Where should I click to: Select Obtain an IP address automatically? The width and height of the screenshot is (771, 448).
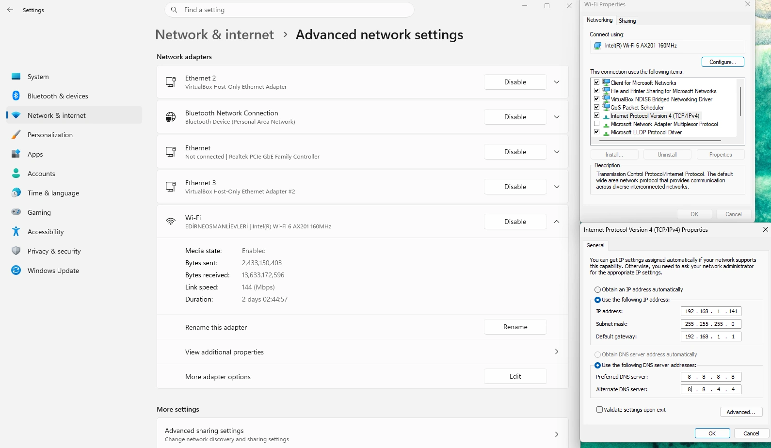click(597, 289)
